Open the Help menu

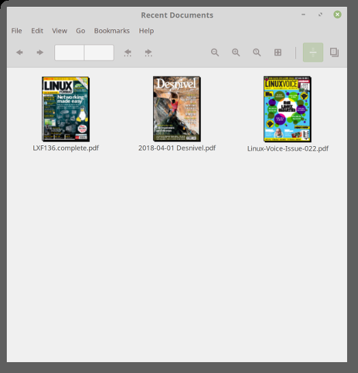click(146, 31)
